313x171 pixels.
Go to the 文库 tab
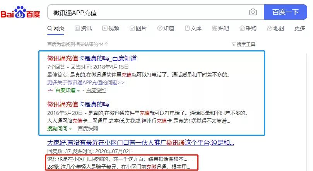tap(193, 28)
